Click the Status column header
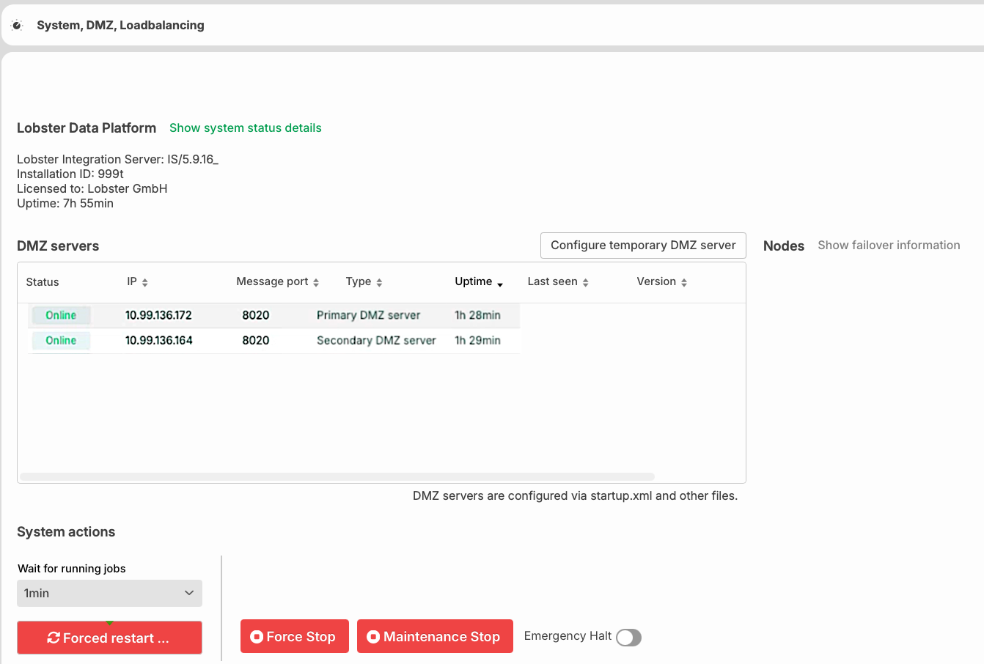This screenshot has width=984, height=664. [43, 282]
